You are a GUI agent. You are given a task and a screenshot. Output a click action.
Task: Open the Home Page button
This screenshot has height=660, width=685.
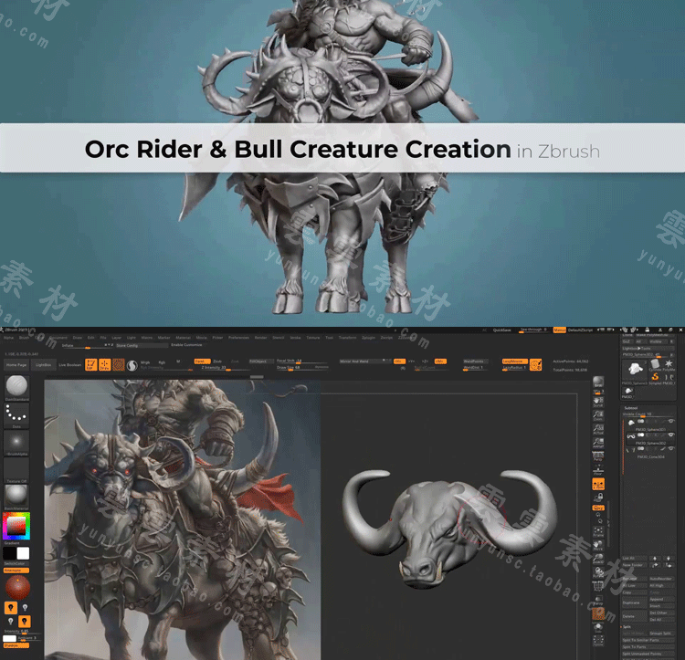[16, 365]
